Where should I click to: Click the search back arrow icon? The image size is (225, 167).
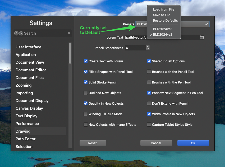tap(16, 33)
